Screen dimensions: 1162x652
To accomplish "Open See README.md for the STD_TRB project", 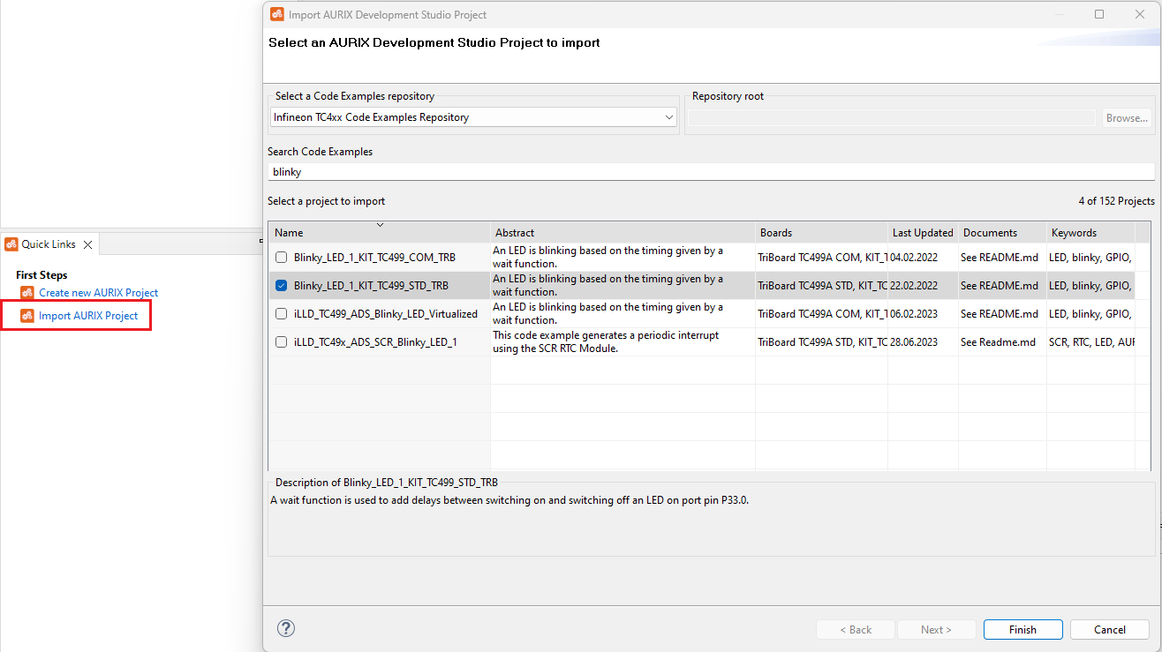I will 1000,285.
